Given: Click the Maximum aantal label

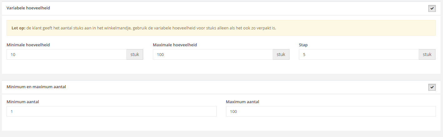Looking at the screenshot, I should (x=242, y=102).
